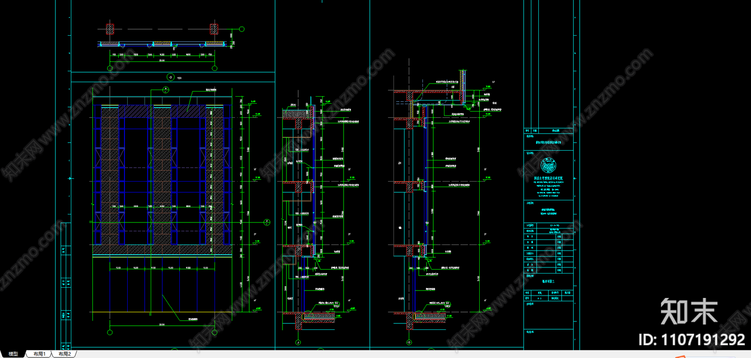Open the 布局2 layout tab
The height and width of the screenshot is (358, 751).
click(65, 354)
